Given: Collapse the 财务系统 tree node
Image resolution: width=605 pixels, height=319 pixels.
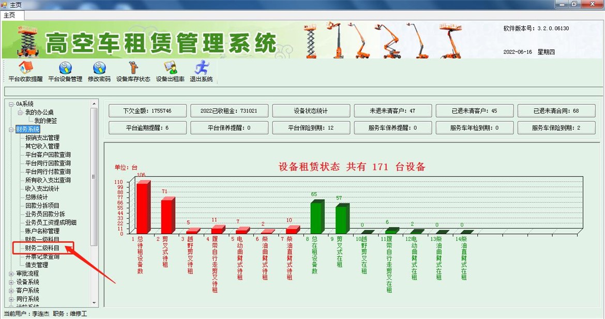Looking at the screenshot, I should coord(11,130).
